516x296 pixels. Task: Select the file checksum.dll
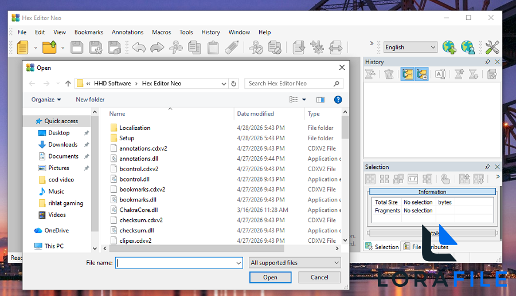click(x=136, y=231)
